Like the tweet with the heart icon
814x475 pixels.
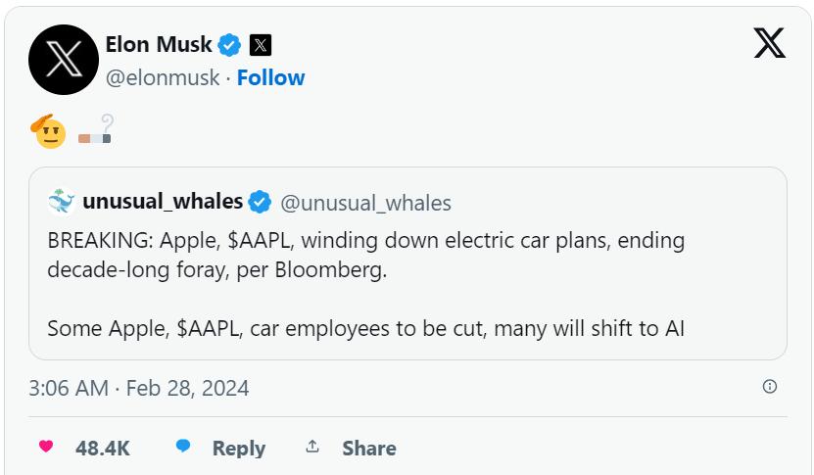point(46,446)
